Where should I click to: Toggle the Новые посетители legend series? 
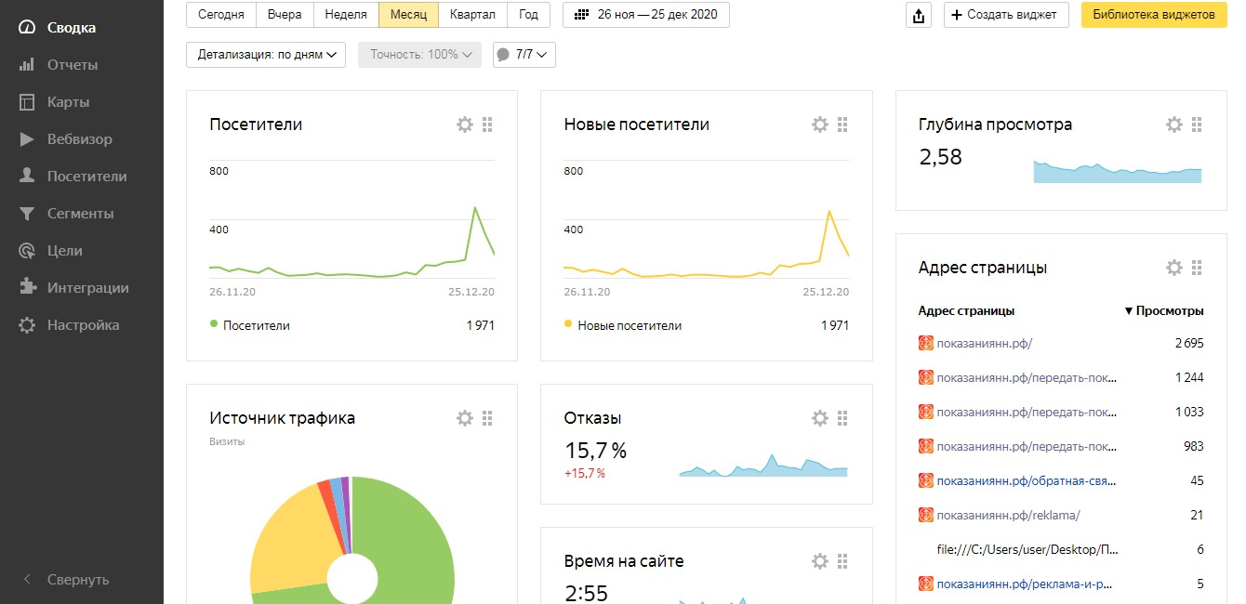[629, 325]
